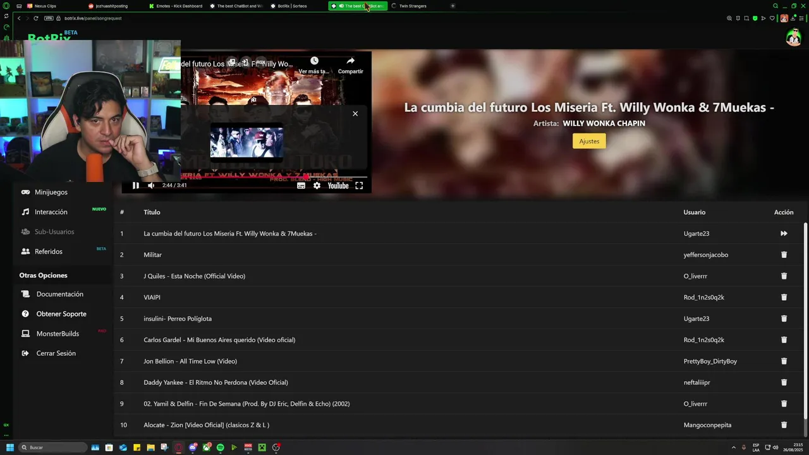Click the Usuario column header

[x=694, y=212]
